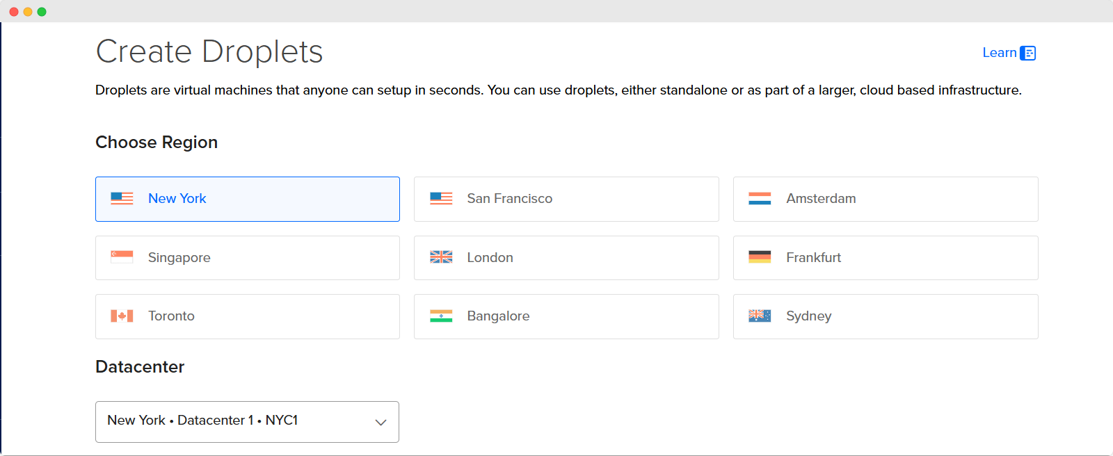Pick the Sydney region card
This screenshot has width=1113, height=456.
[x=885, y=316]
